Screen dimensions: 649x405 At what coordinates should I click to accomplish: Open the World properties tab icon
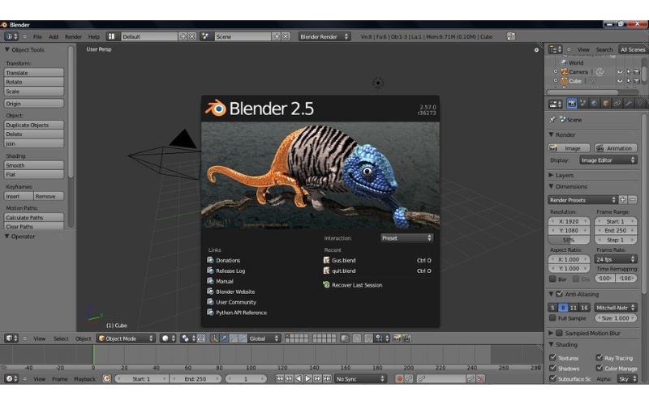tap(595, 104)
